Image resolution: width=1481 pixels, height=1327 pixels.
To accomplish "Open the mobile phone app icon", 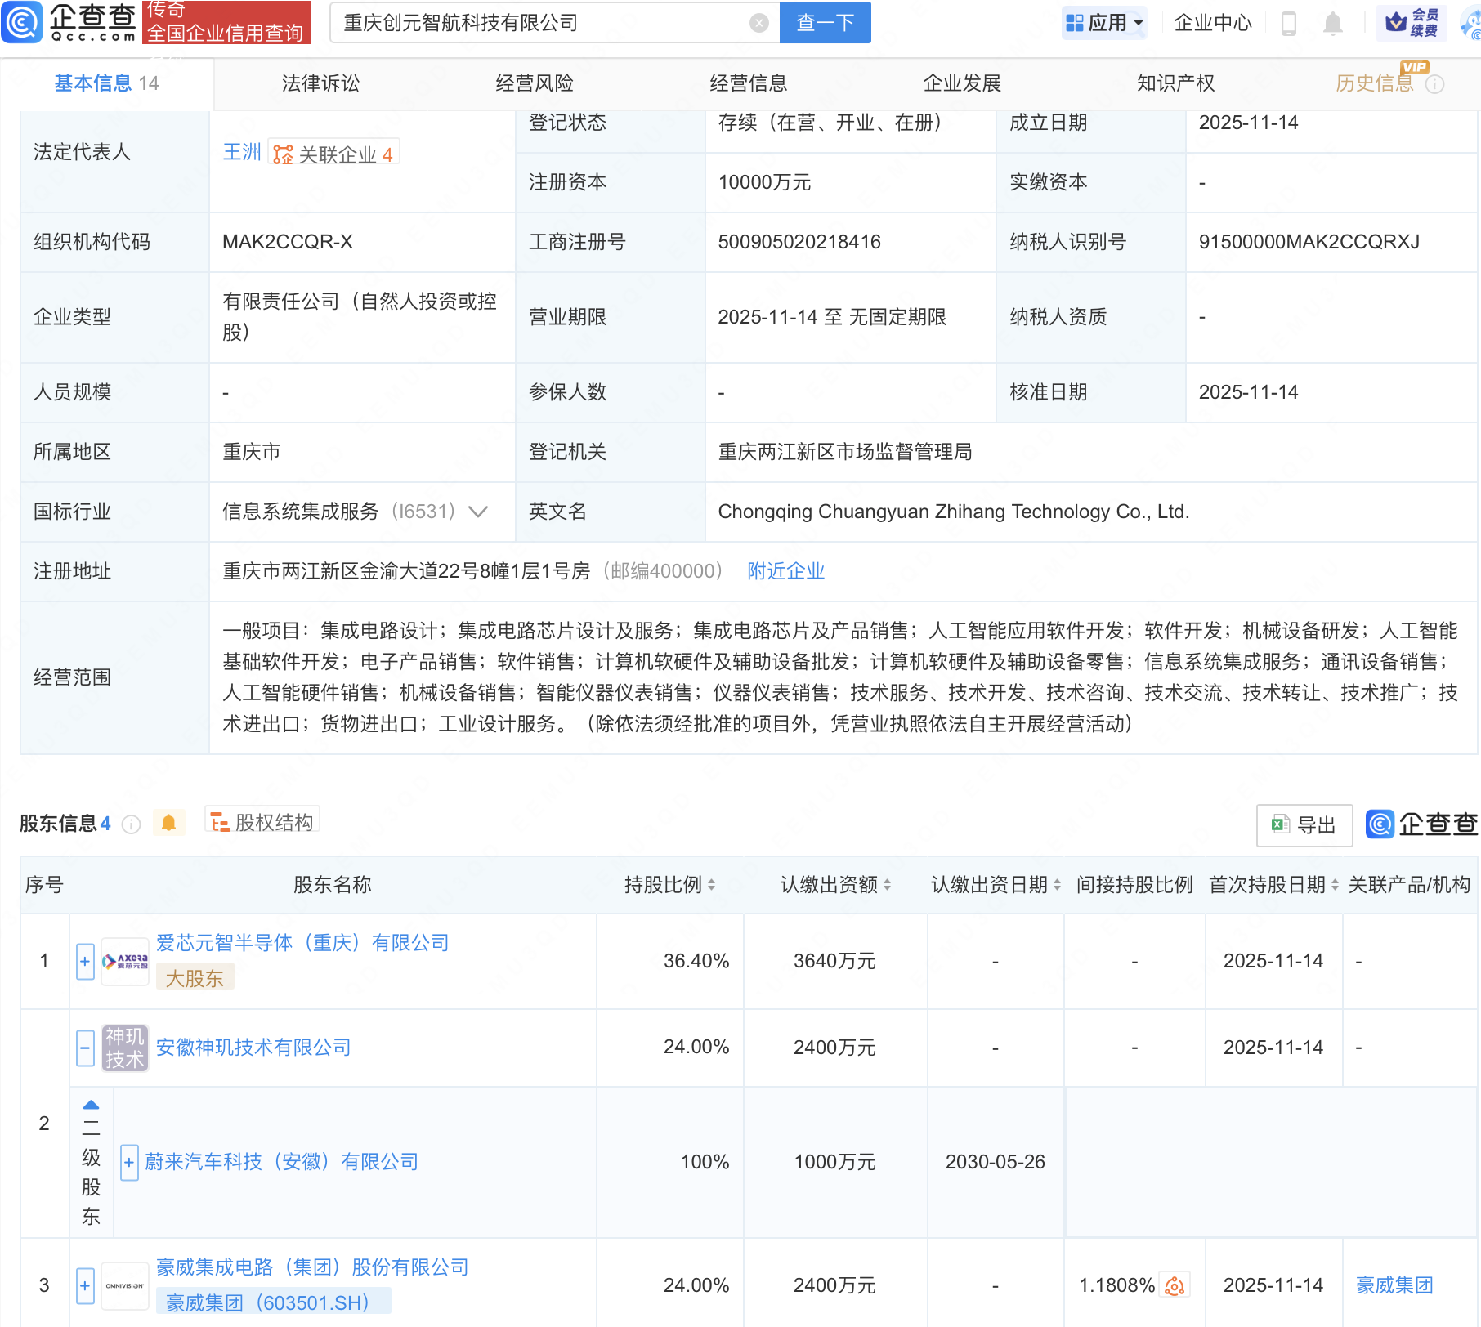I will click(x=1289, y=24).
